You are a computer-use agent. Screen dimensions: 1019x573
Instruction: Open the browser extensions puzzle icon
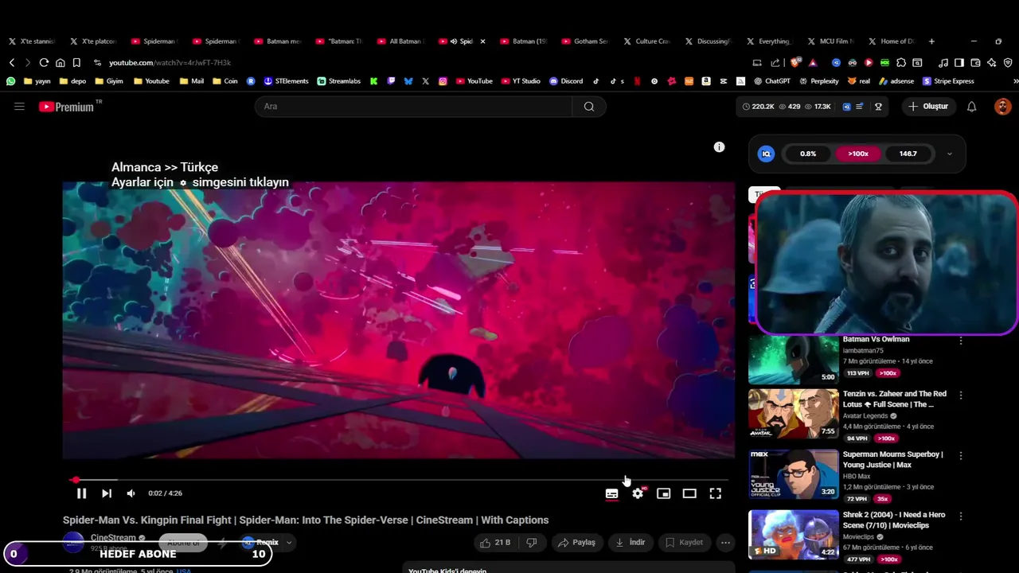pyautogui.click(x=901, y=62)
